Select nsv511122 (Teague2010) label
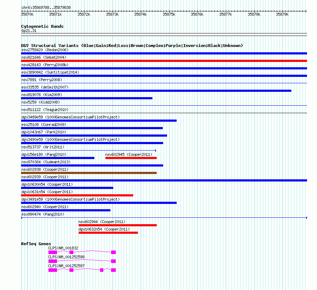 45,110
